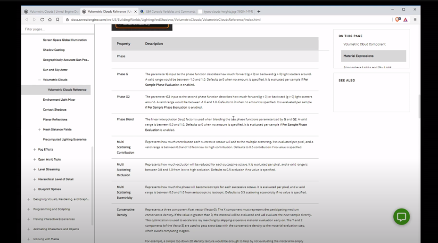
Task: Switch to the Volumetric Clouds Unreal Engine tab
Action: [51, 11]
